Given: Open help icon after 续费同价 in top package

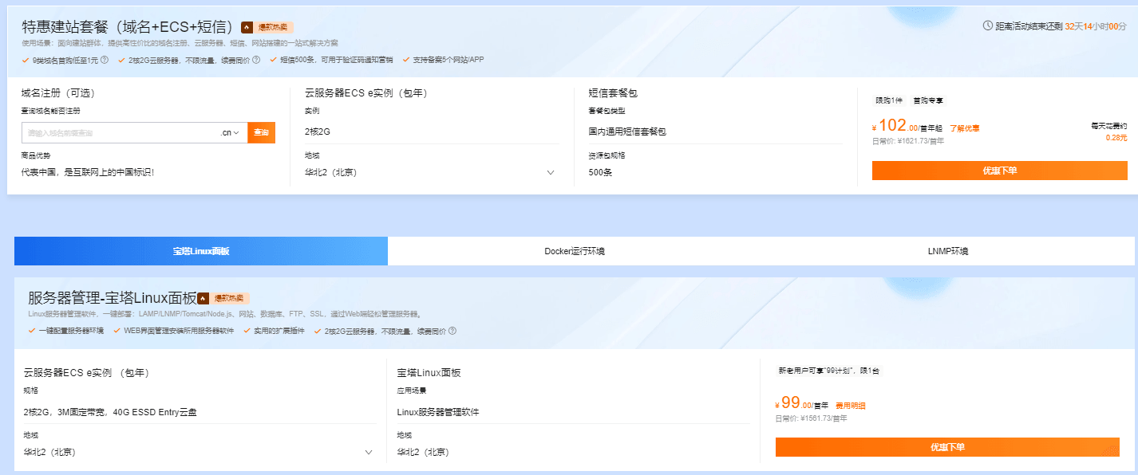Looking at the screenshot, I should pos(256,60).
